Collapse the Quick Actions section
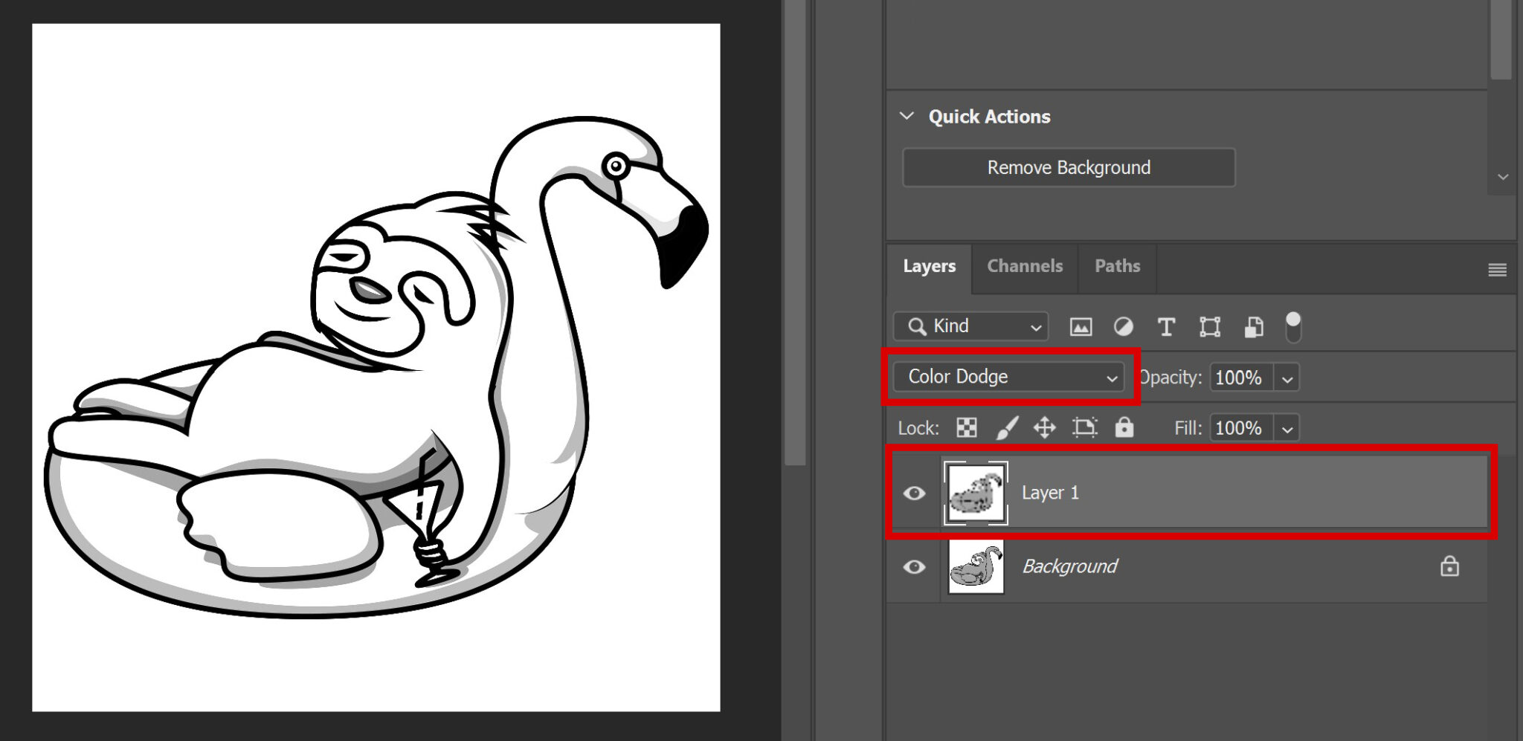This screenshot has height=741, width=1523. point(907,116)
